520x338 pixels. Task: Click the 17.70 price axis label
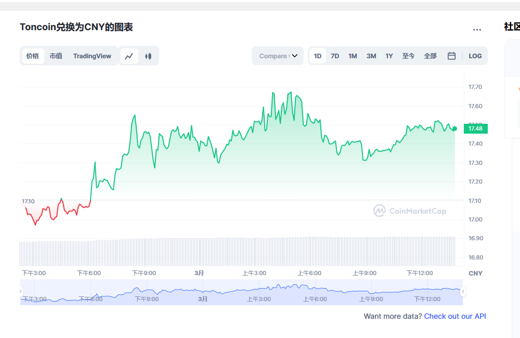tap(475, 87)
